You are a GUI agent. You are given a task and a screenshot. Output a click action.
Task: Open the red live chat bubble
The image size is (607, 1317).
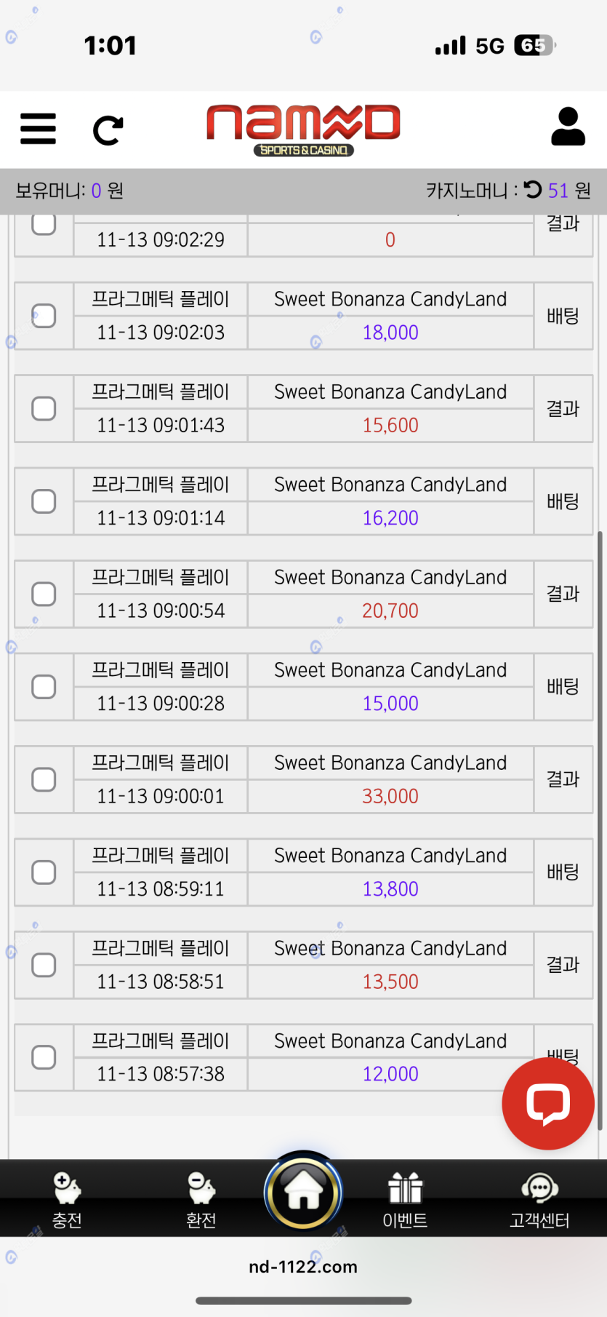click(548, 1103)
